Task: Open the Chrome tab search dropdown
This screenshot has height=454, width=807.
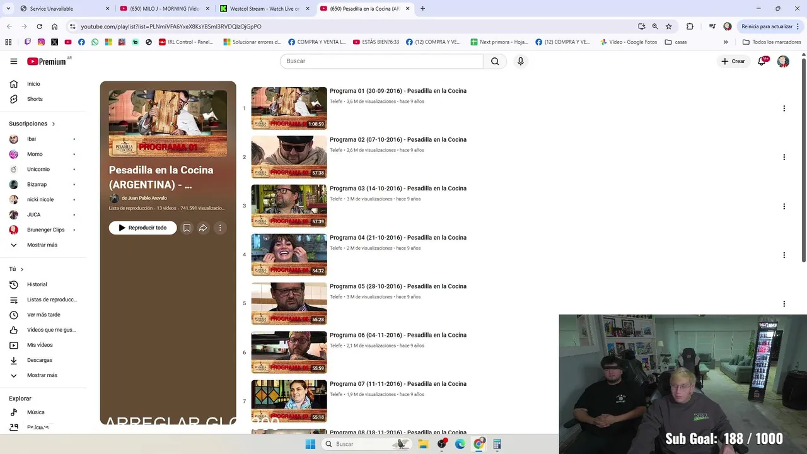Action: pyautogui.click(x=8, y=9)
